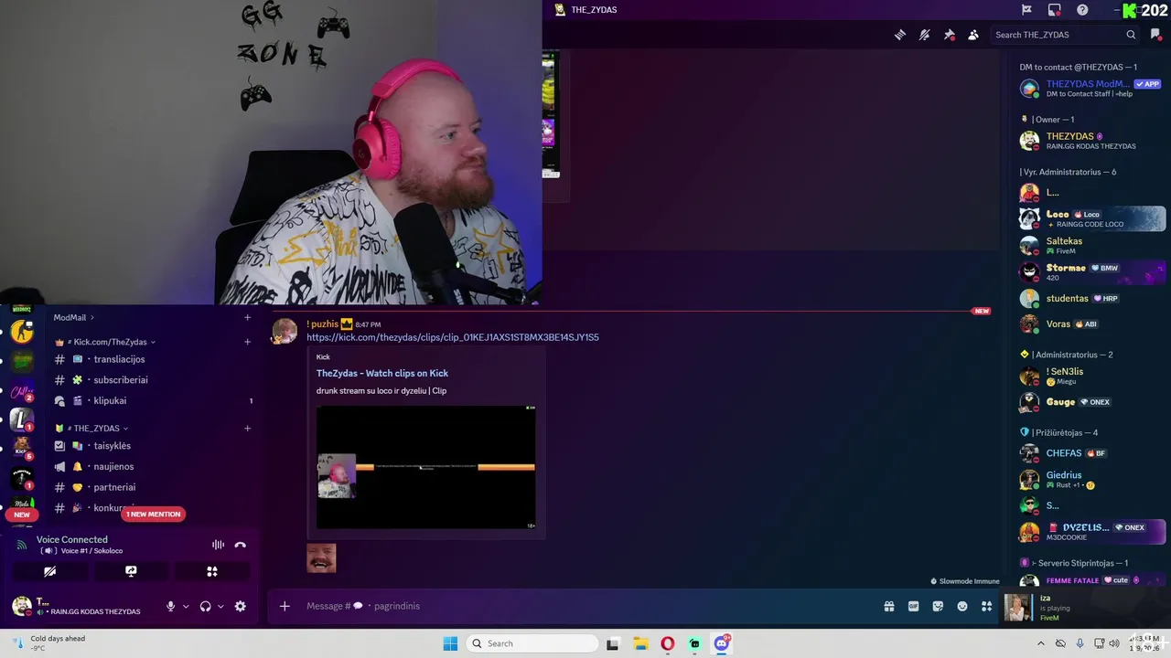This screenshot has height=658, width=1171.
Task: Open the GIF picker
Action: [913, 606]
